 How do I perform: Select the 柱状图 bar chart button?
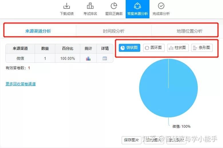(178, 48)
